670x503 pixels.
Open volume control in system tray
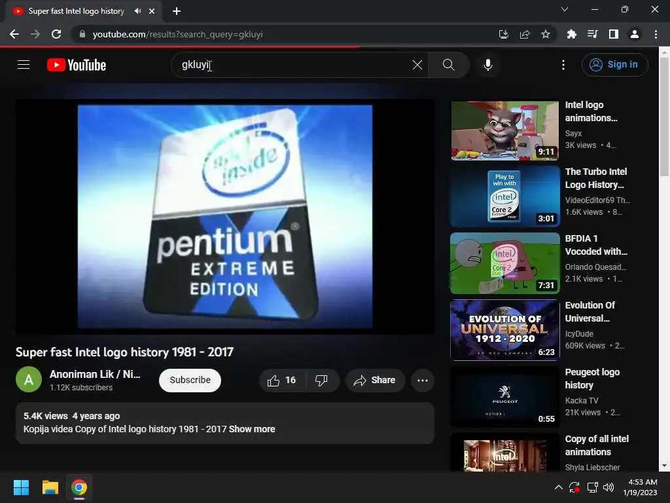click(x=608, y=487)
